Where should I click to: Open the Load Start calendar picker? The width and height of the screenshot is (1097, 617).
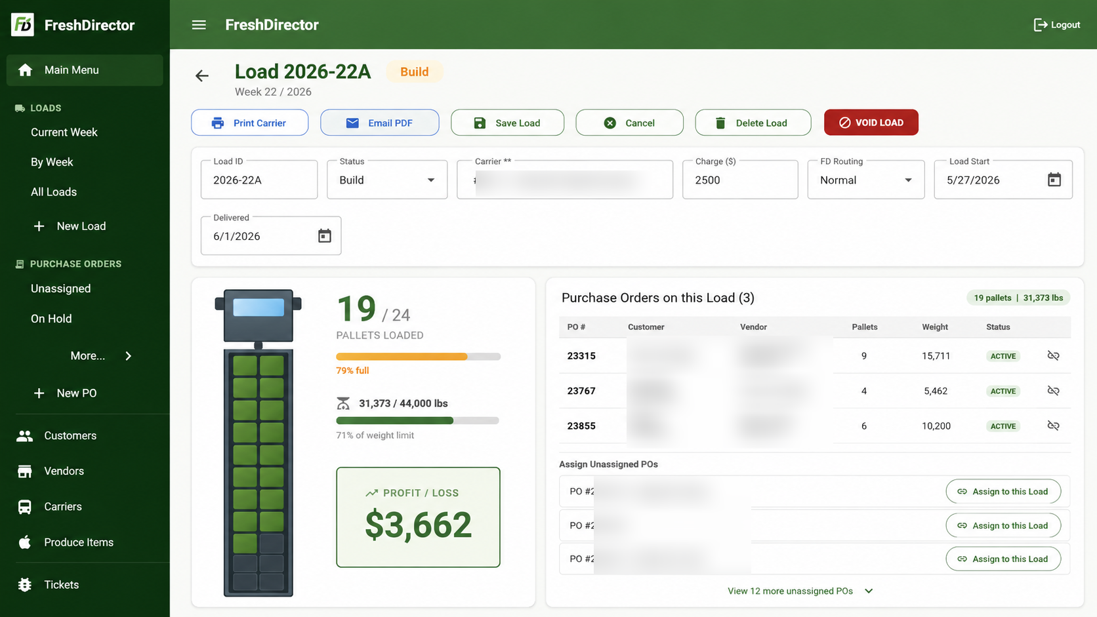point(1054,180)
